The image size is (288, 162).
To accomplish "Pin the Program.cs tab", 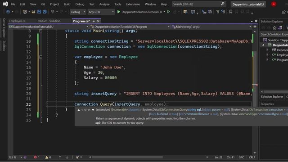I will point(94,21).
